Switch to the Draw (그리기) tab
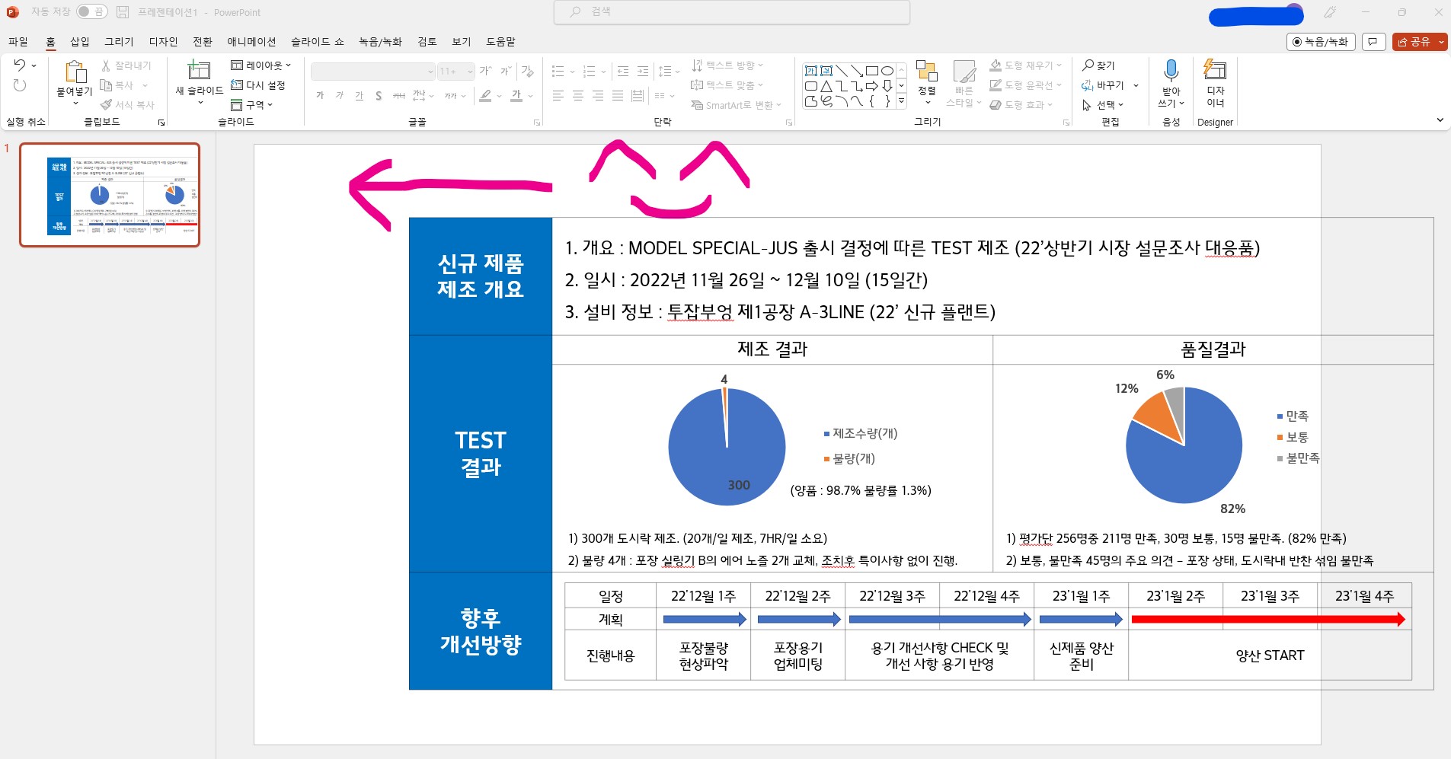Image resolution: width=1451 pixels, height=759 pixels. pyautogui.click(x=119, y=42)
